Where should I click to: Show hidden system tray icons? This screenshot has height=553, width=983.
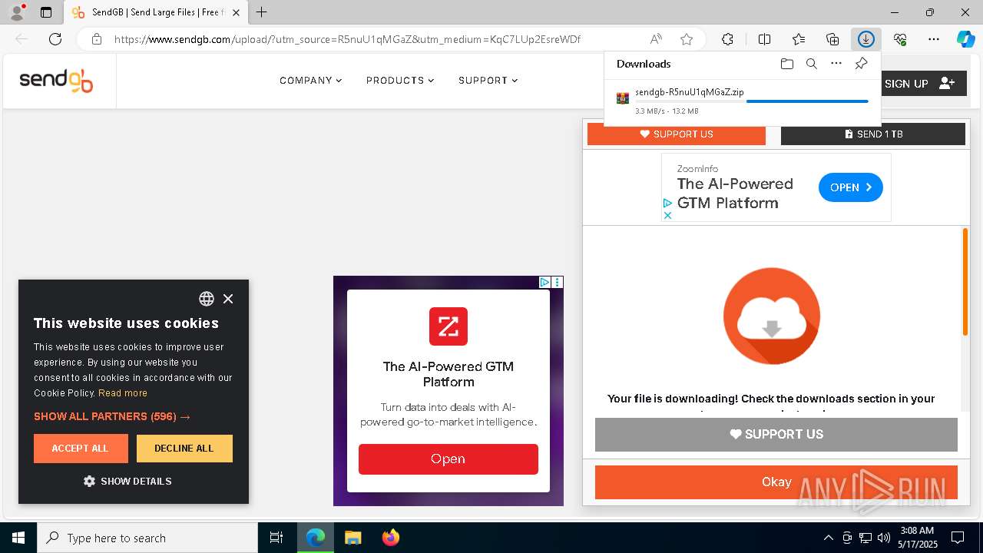[828, 538]
